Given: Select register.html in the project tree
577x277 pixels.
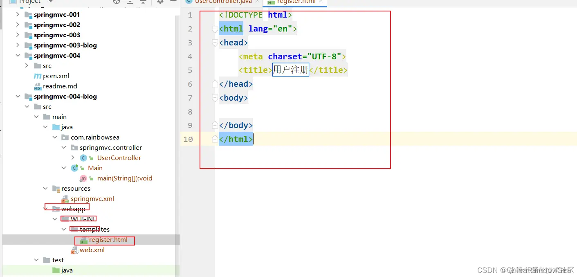Looking at the screenshot, I should tap(108, 240).
